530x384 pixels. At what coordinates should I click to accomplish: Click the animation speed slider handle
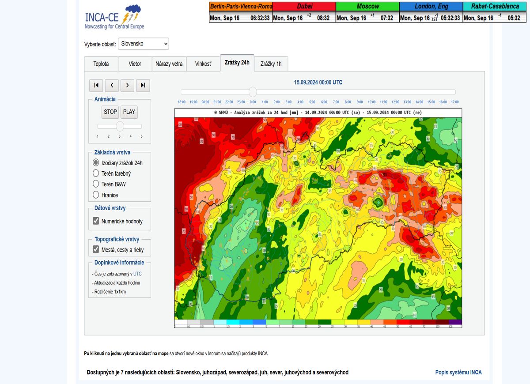click(120, 126)
